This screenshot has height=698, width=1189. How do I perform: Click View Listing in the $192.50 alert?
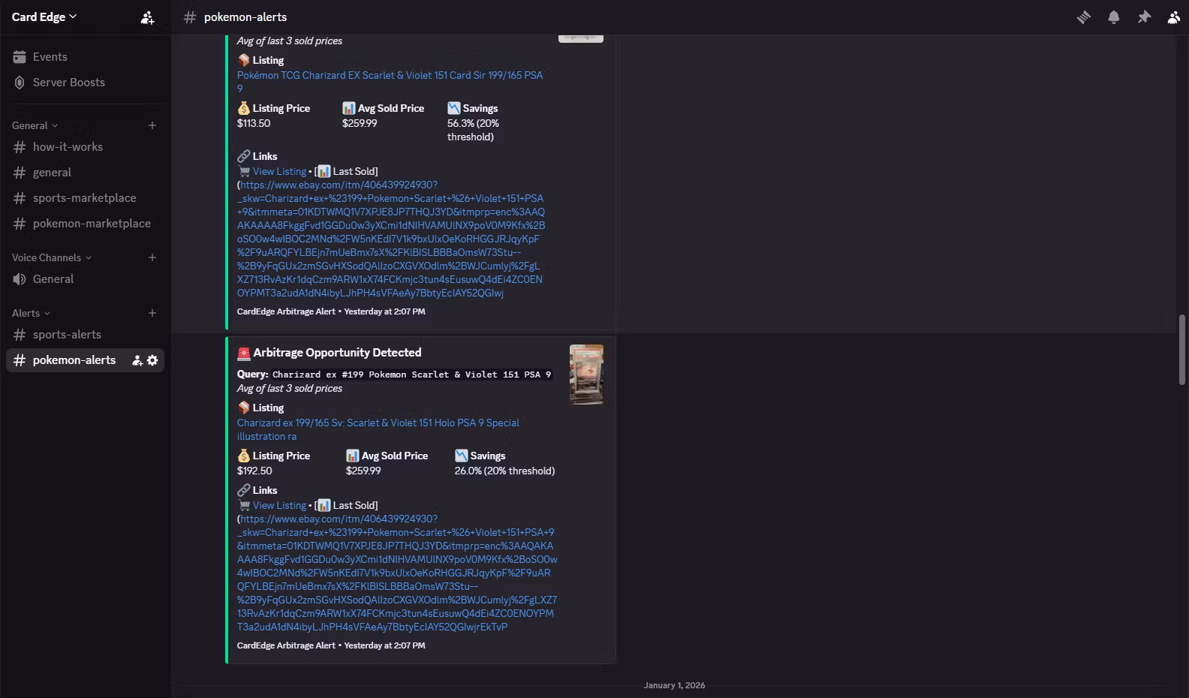279,505
